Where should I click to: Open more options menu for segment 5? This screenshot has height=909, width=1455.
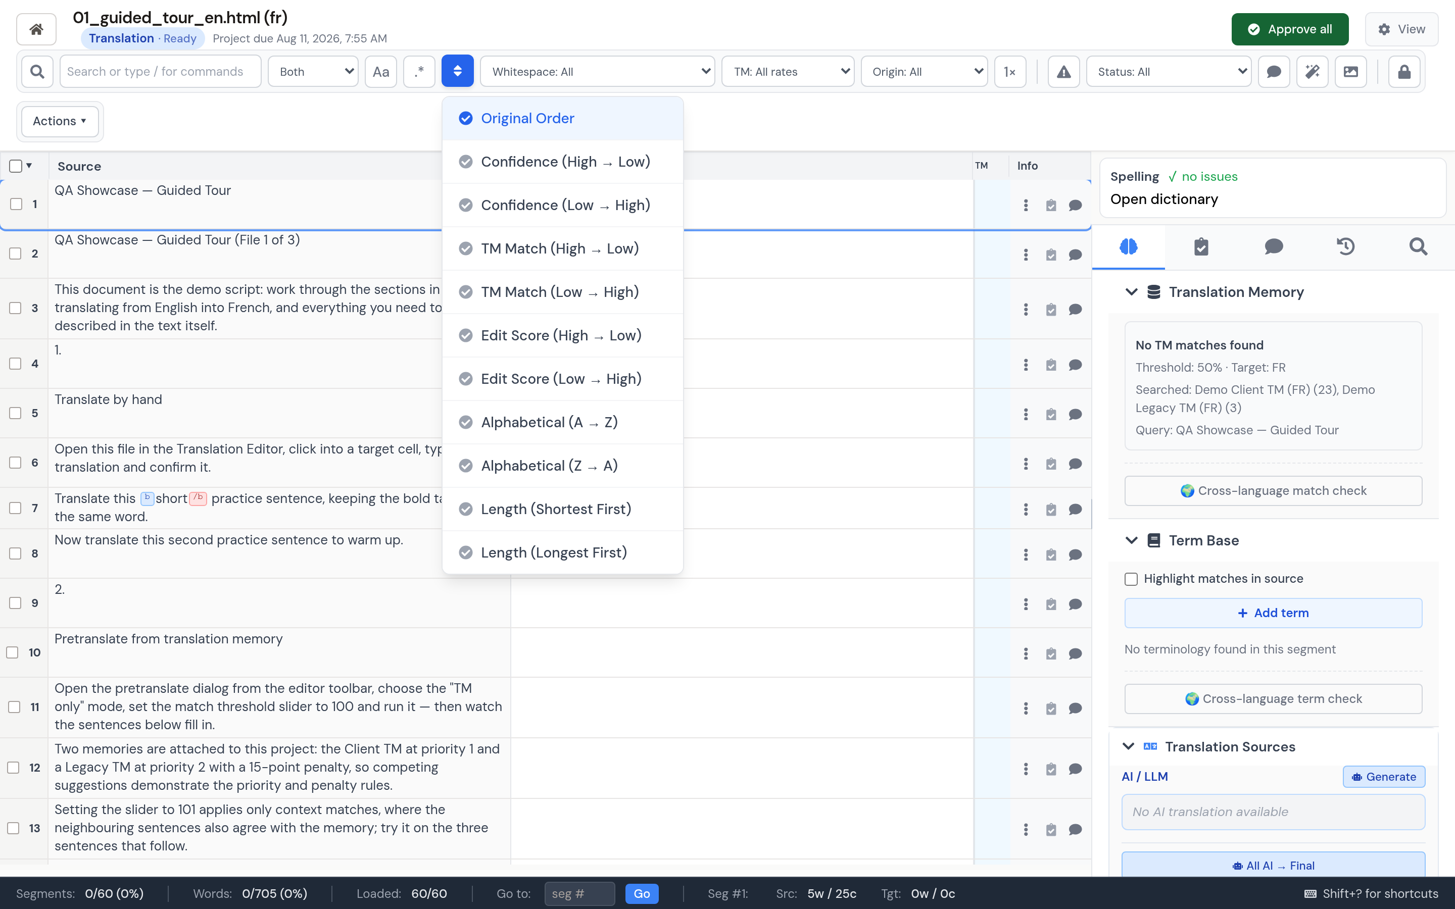click(1026, 414)
